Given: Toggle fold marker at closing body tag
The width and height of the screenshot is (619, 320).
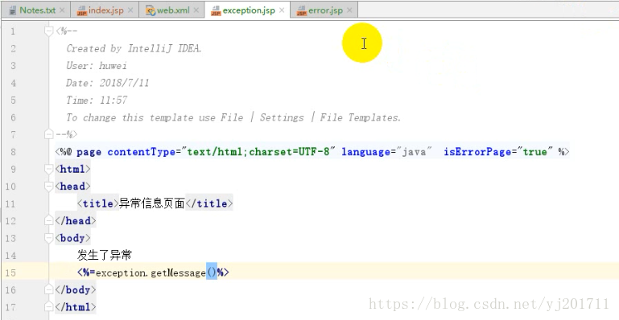Looking at the screenshot, I should point(49,290).
